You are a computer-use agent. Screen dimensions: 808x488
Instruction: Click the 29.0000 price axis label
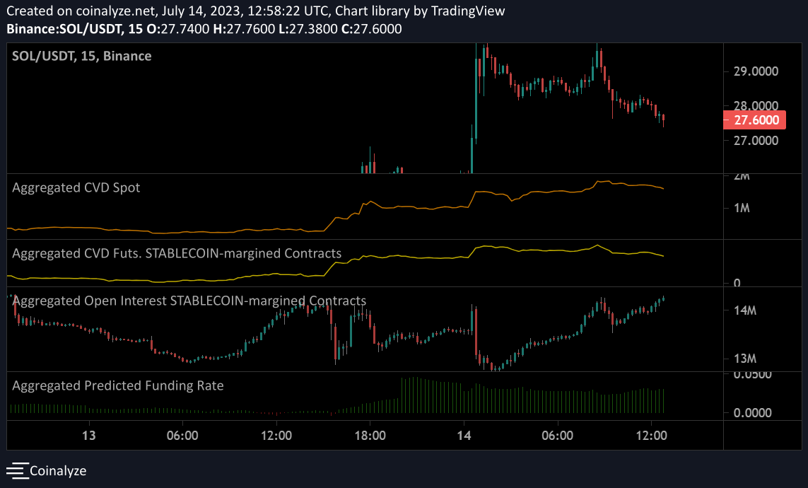pyautogui.click(x=757, y=71)
